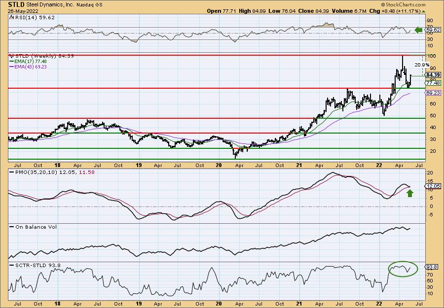This screenshot has height=308, width=444.
Task: Click the STLD (Weekly) 84.39 legend label
Action: [x=44, y=56]
